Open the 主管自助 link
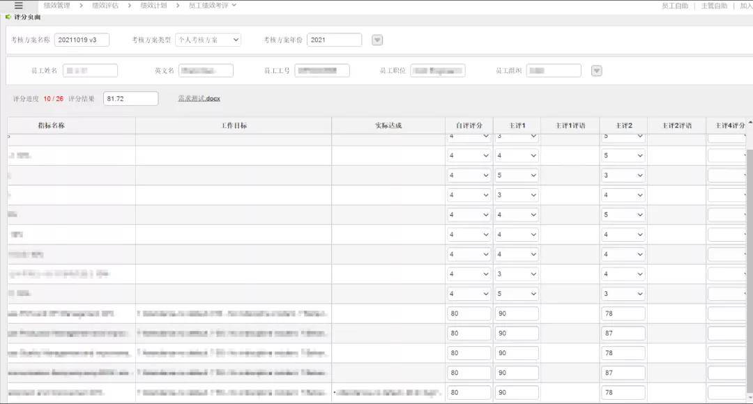The height and width of the screenshot is (404, 753). (714, 6)
